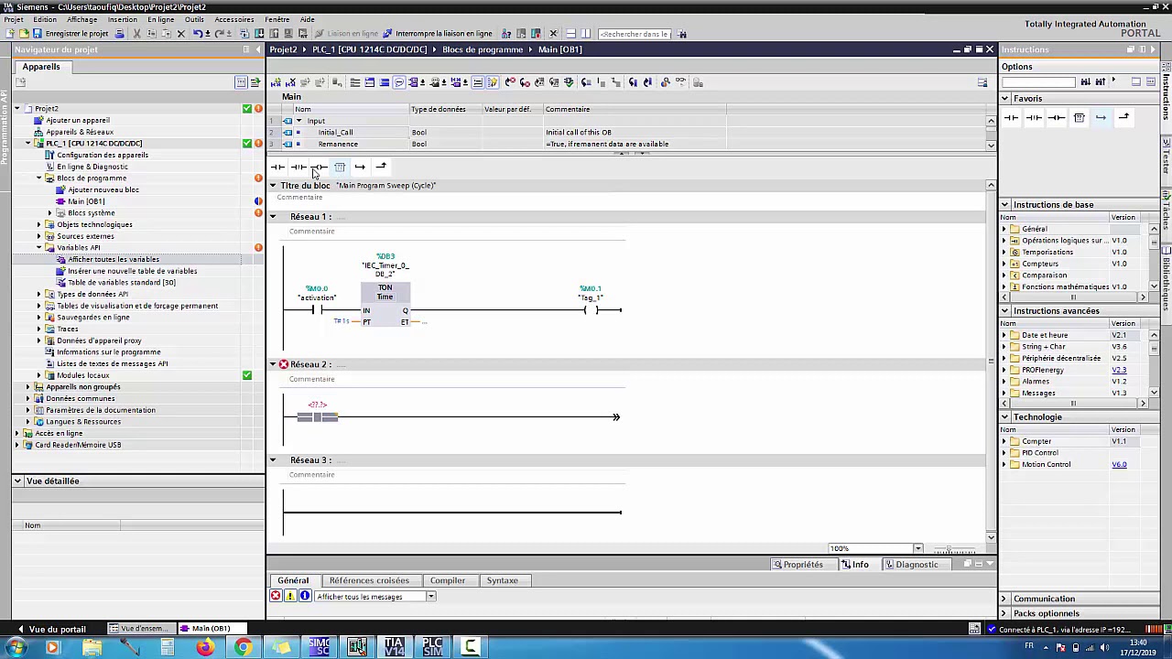This screenshot has height=659, width=1172.
Task: Pick the close branch icon in Favoris
Action: point(1123,117)
